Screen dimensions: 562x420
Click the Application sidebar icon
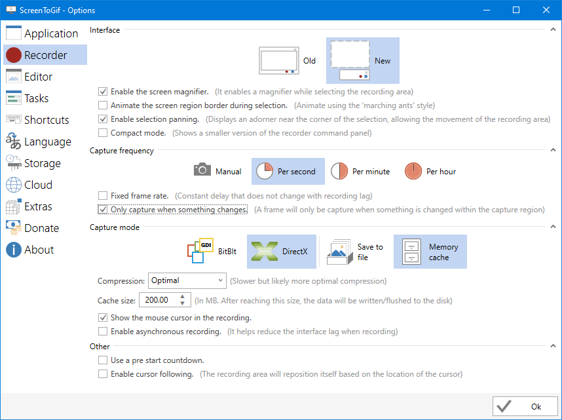(x=14, y=33)
